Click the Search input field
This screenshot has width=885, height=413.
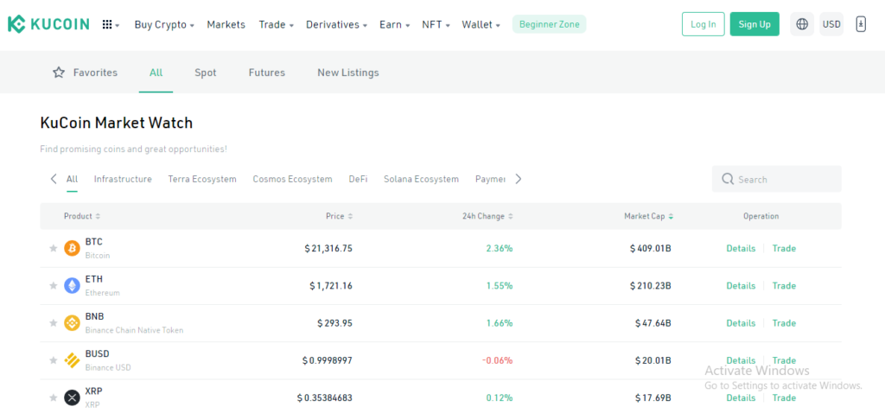[777, 179]
